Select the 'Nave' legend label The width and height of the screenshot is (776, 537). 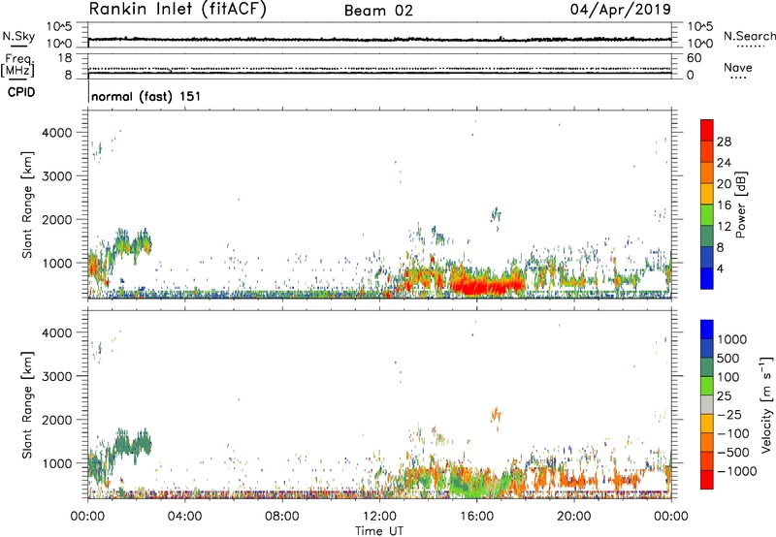(x=738, y=67)
